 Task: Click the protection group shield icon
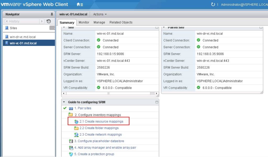[71, 154]
